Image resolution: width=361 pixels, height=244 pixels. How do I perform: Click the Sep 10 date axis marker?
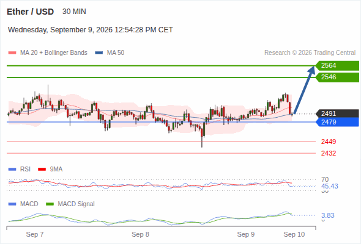[x=294, y=234]
